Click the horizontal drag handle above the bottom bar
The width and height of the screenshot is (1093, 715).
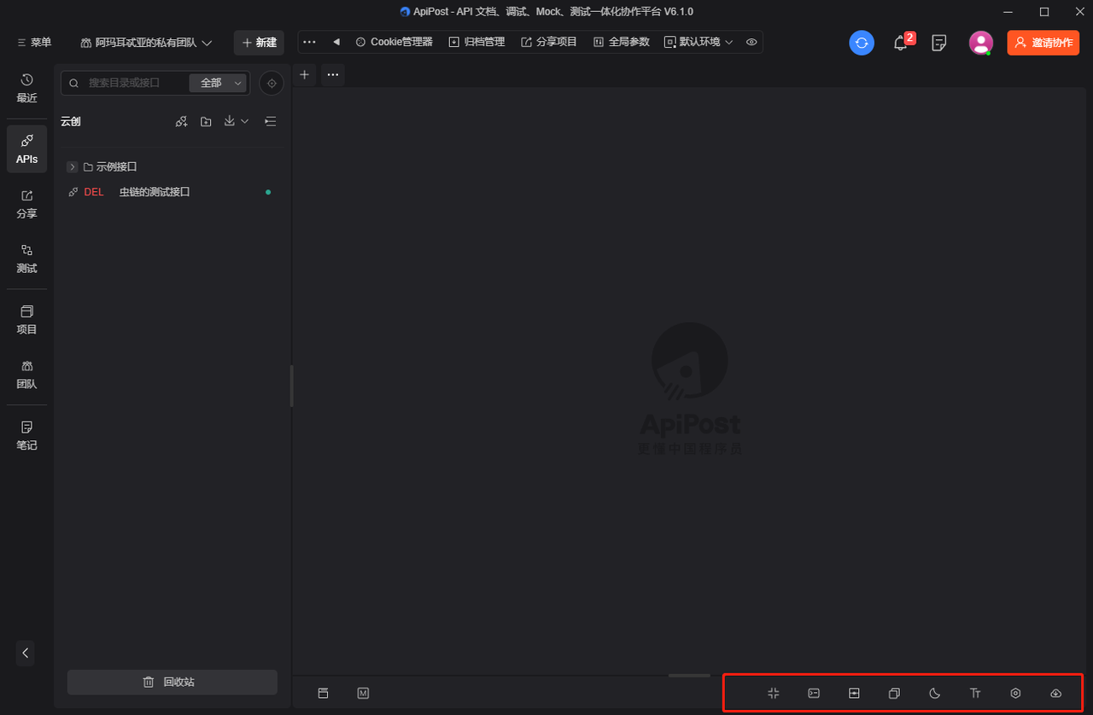tap(689, 676)
